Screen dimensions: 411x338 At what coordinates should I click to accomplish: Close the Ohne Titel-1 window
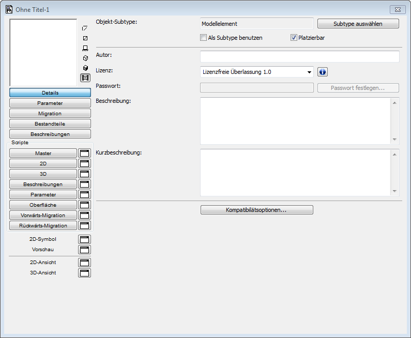click(398, 9)
